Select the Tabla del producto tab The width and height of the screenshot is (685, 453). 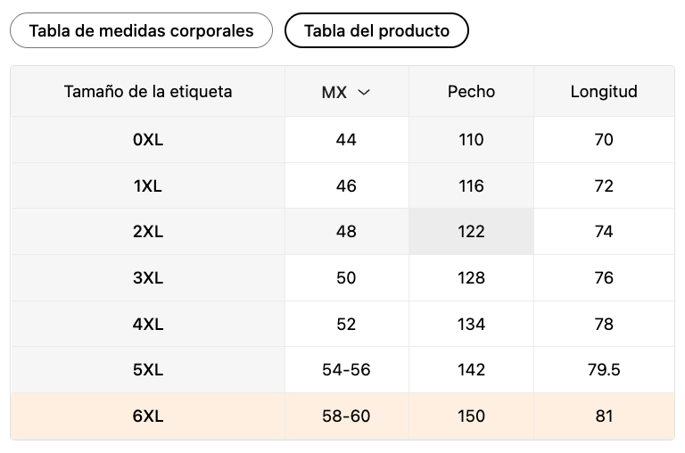(376, 30)
